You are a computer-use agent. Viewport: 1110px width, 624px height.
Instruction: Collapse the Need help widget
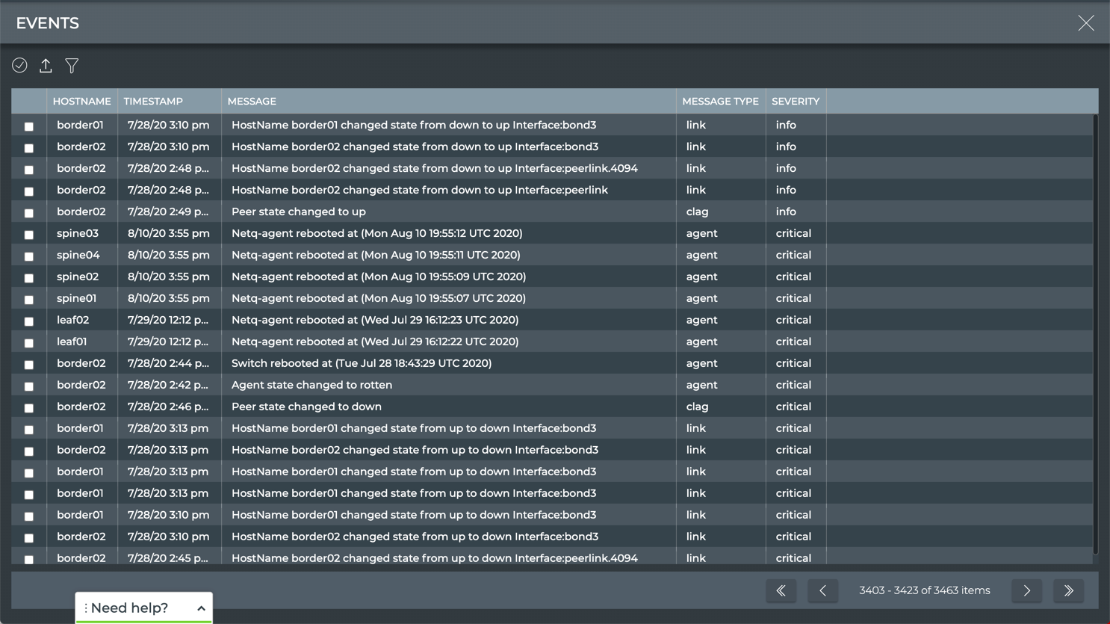[x=201, y=608]
